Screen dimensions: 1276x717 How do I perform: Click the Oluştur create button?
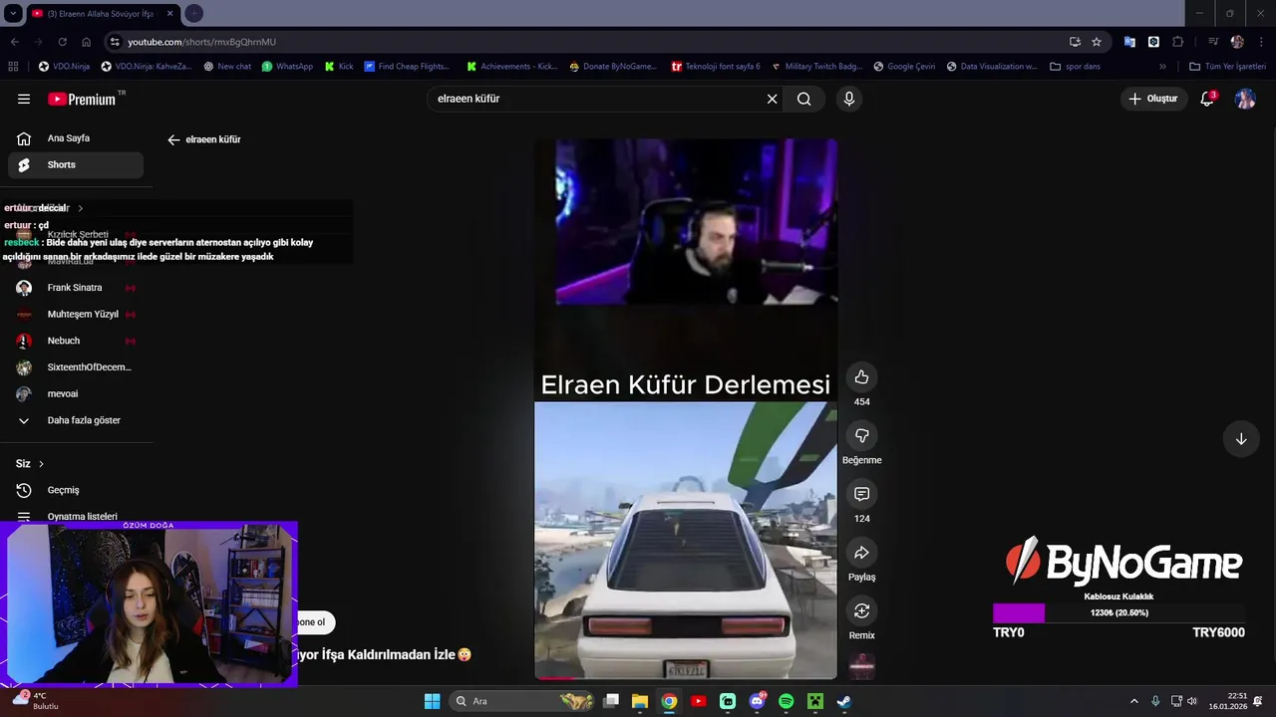coord(1153,99)
